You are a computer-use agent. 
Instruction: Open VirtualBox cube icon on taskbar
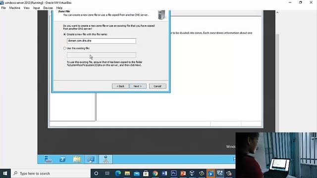pos(192,174)
